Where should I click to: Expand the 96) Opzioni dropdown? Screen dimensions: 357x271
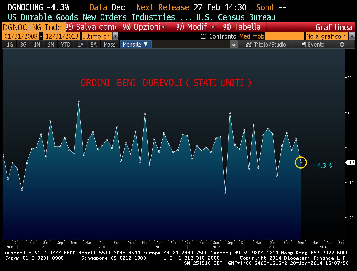click(x=163, y=27)
